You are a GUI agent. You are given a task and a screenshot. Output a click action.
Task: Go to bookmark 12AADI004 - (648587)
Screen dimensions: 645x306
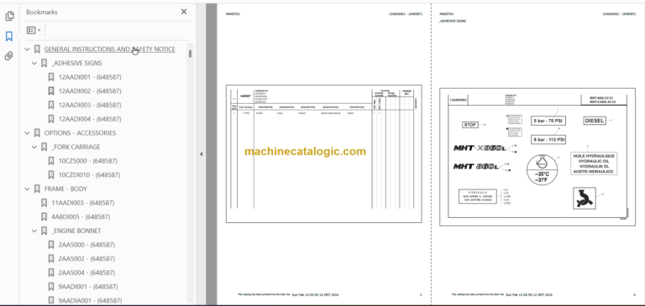(90, 119)
